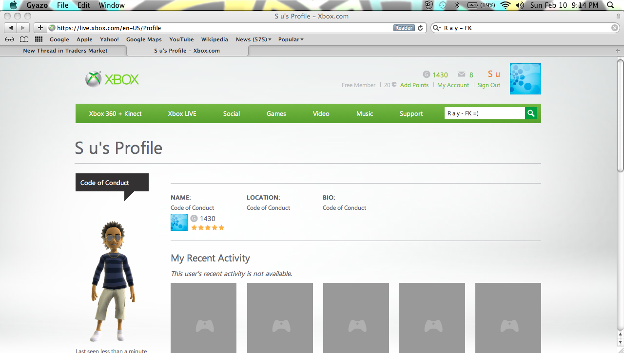Open the Games nav menu
Viewport: 624px width, 353px height.
pyautogui.click(x=276, y=113)
